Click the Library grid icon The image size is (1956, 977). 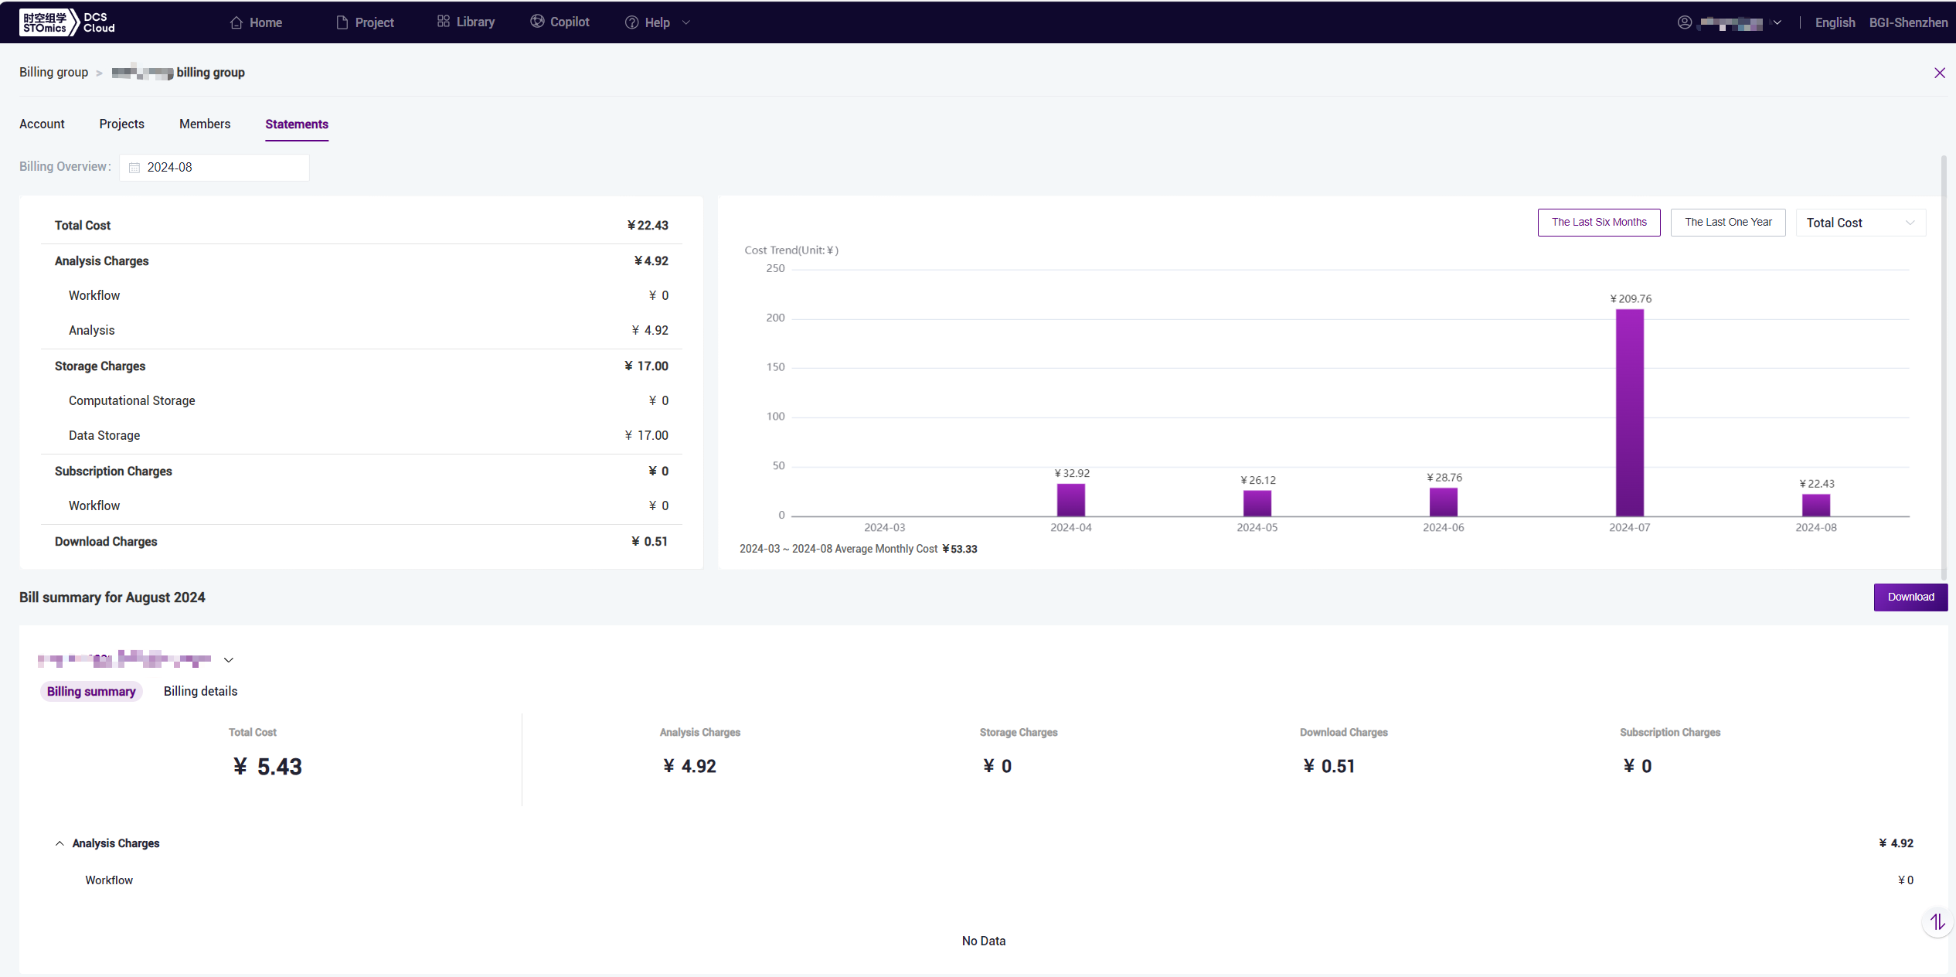pyautogui.click(x=443, y=22)
